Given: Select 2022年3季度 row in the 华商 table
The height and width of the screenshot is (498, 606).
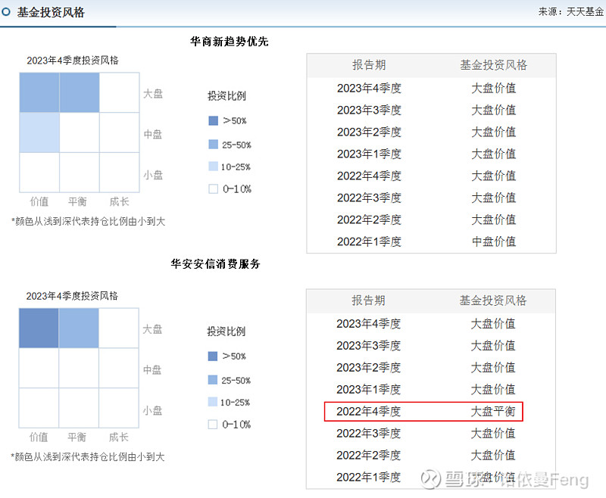Looking at the screenshot, I should [x=431, y=198].
